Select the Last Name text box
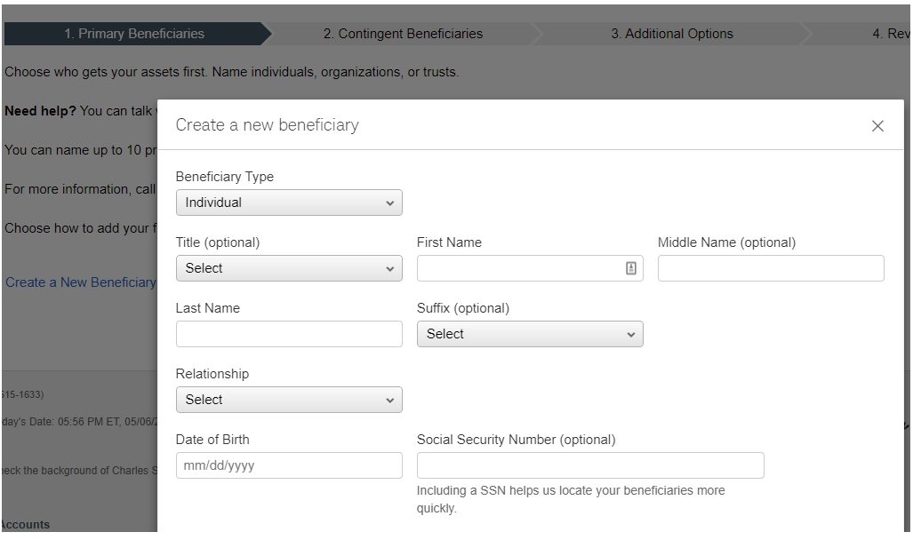This screenshot has height=540, width=913. click(289, 334)
